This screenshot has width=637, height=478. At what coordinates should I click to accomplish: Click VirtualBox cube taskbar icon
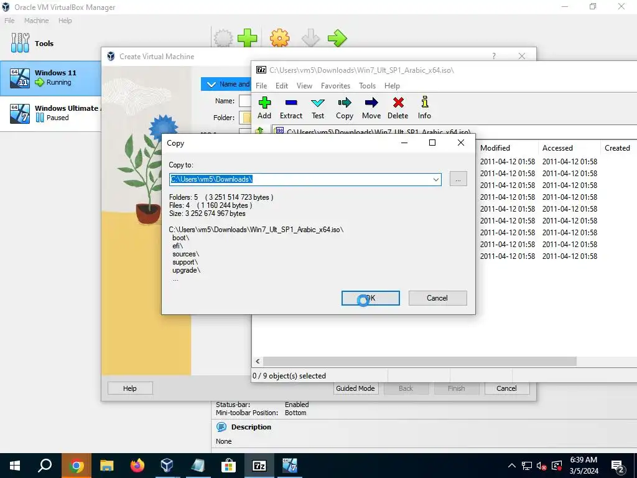167,466
